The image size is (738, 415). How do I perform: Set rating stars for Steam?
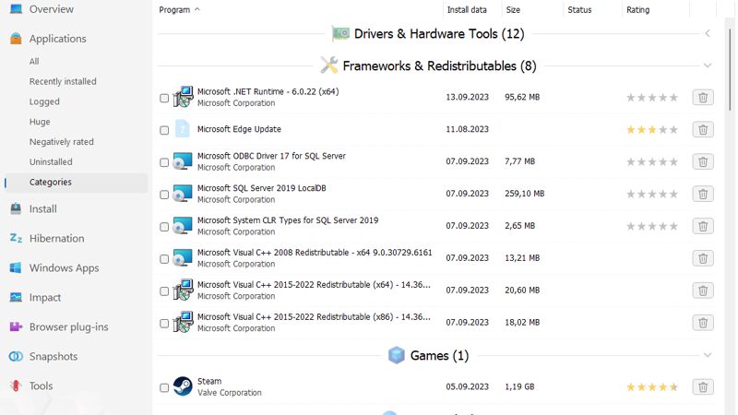pyautogui.click(x=652, y=387)
